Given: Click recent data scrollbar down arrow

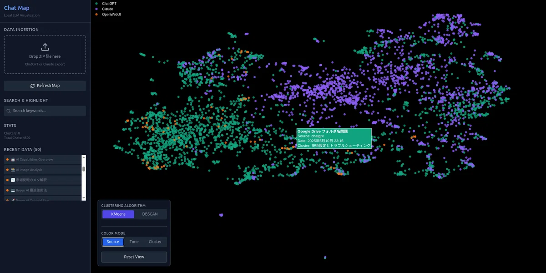Looking at the screenshot, I should [x=84, y=198].
